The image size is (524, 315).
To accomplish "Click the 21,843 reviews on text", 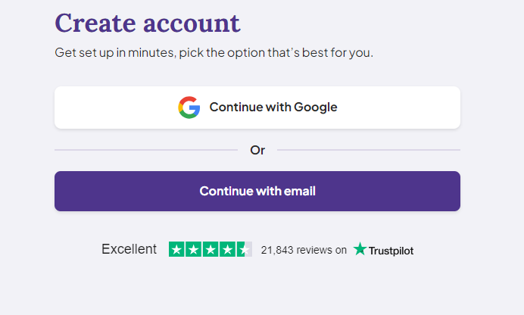I will [304, 250].
